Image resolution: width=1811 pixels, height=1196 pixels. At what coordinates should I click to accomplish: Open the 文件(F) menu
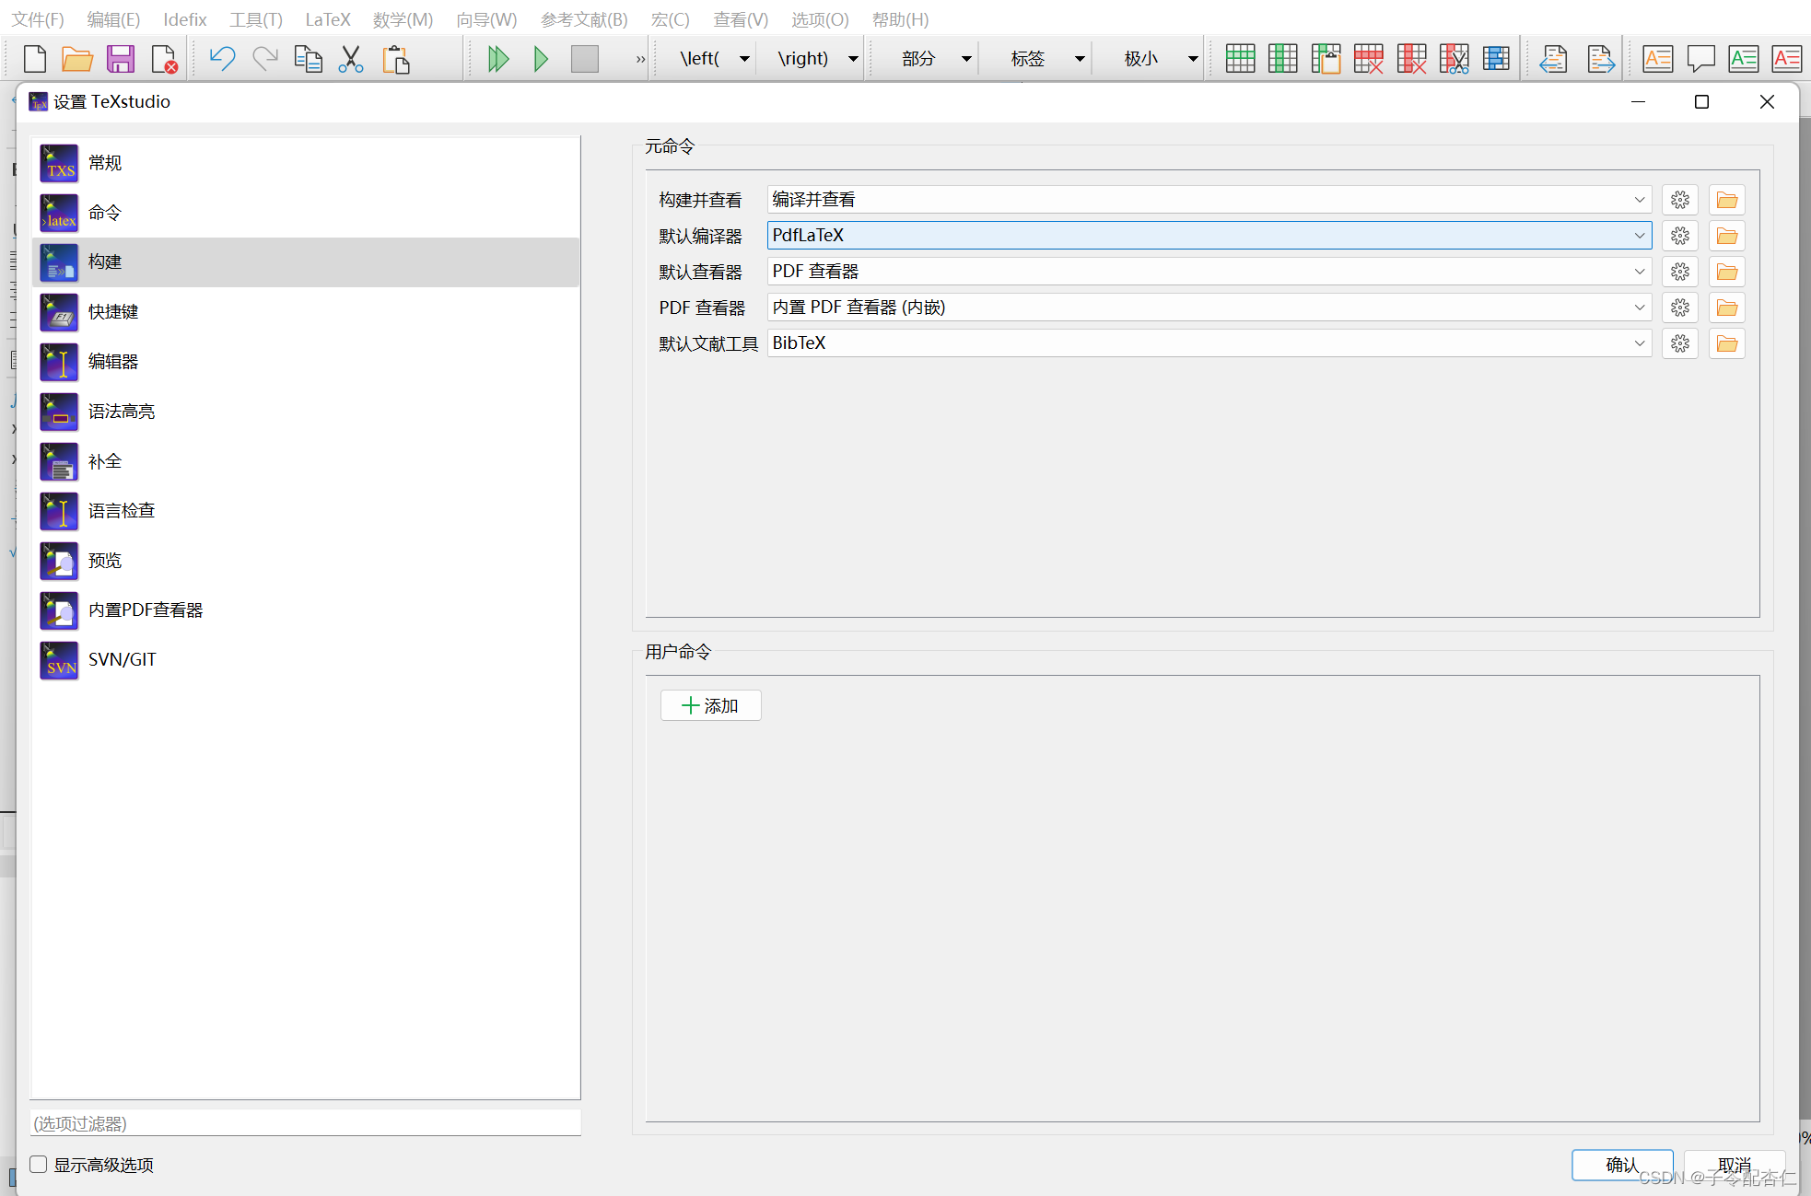tap(38, 19)
